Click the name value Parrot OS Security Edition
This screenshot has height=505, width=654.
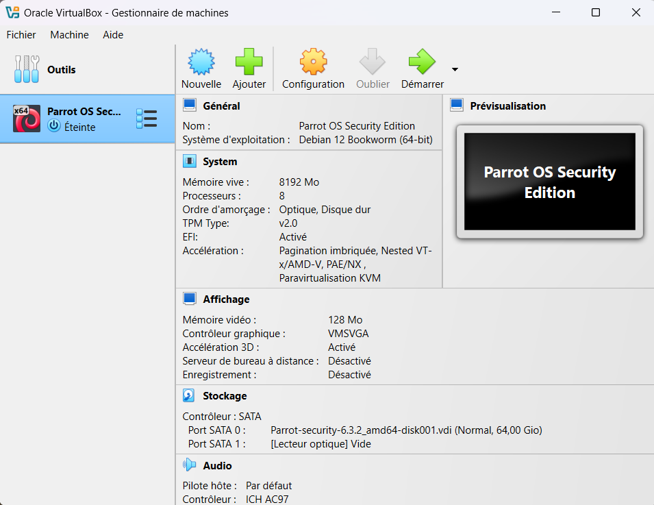(x=357, y=125)
